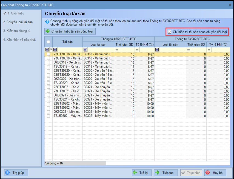This screenshot has height=179, width=234.
Task: Select asset cell TSL30321 - Xe ch..
Action: 68,100
